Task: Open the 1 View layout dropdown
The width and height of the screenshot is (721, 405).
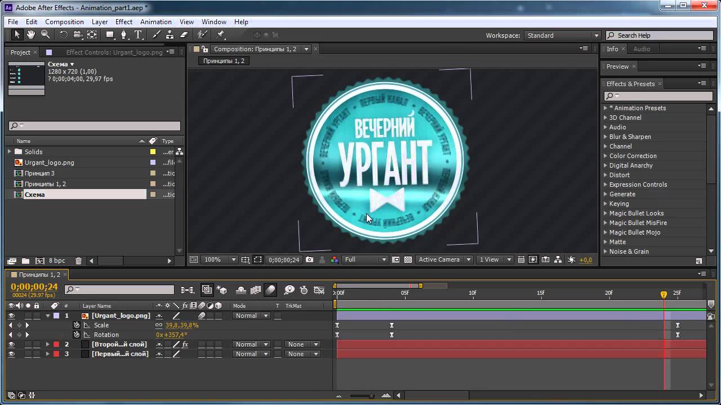Action: click(495, 260)
